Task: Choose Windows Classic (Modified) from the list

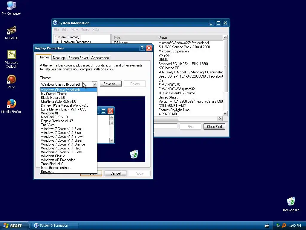Action: coord(68,90)
